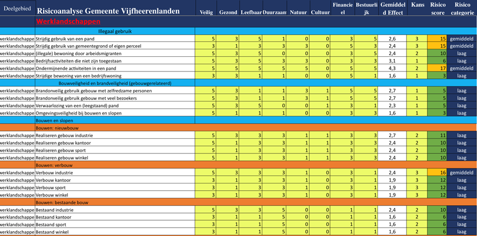Select the Bouwen: bestaande bouw subheading
477x236 pixels.
[62, 202]
